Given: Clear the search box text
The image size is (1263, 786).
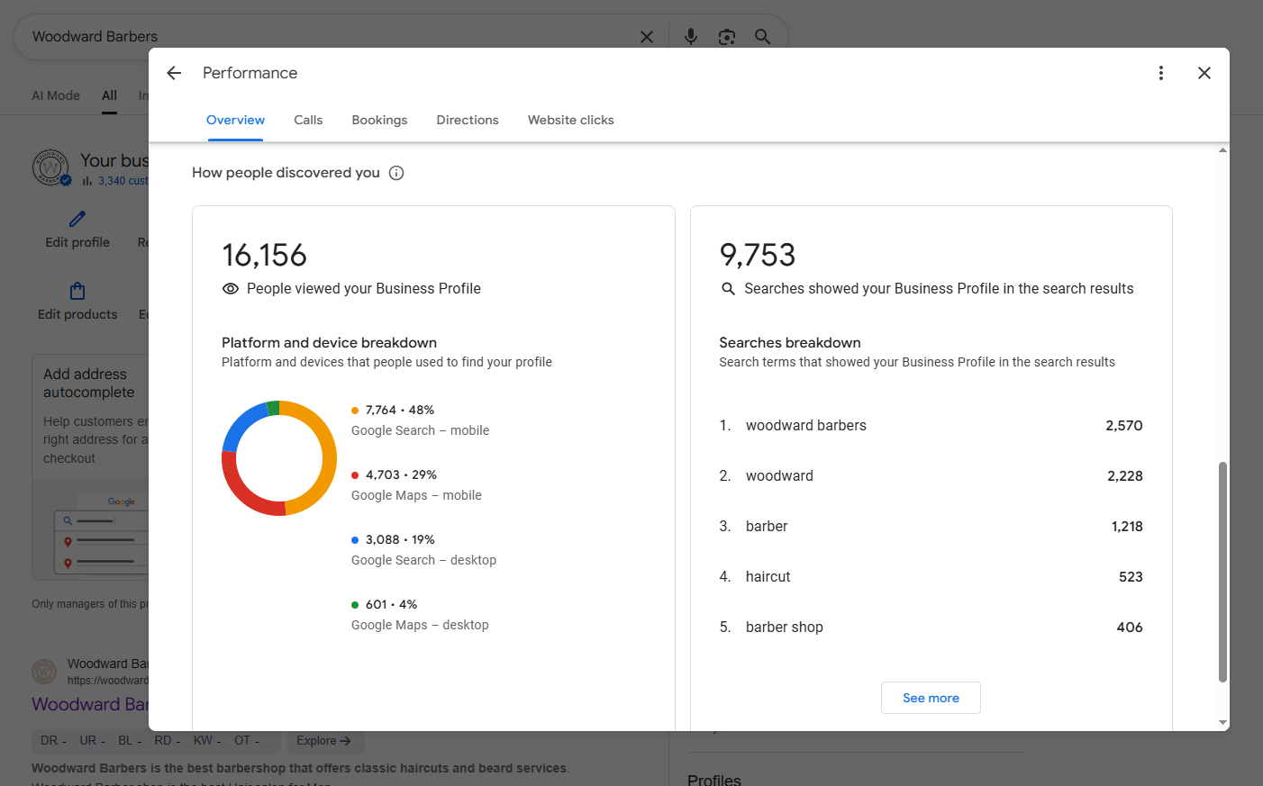Looking at the screenshot, I should pos(646,37).
